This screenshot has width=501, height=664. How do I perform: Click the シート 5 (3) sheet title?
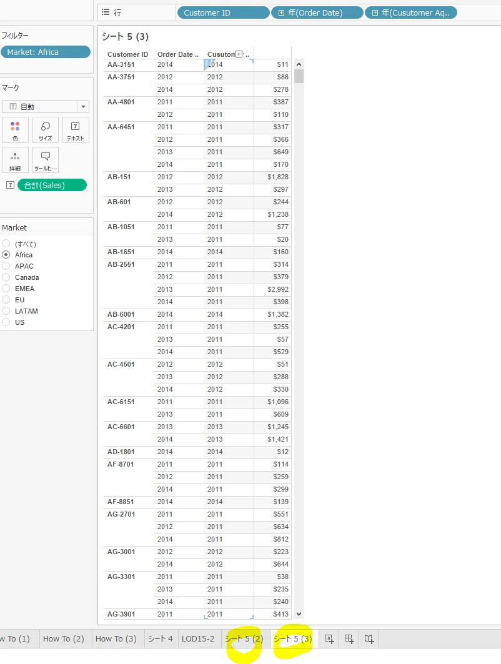(126, 36)
